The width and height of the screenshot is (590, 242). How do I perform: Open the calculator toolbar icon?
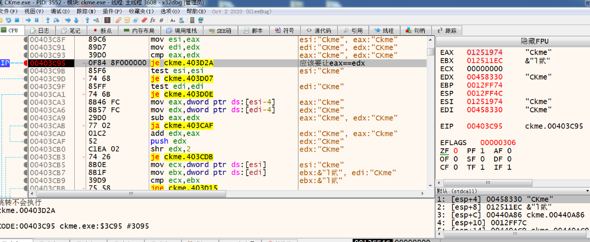[192, 20]
